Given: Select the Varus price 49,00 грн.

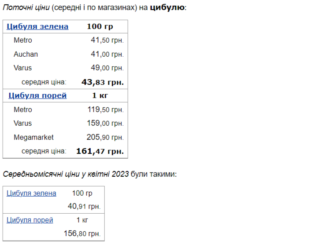Looking at the screenshot, I should (107, 68).
